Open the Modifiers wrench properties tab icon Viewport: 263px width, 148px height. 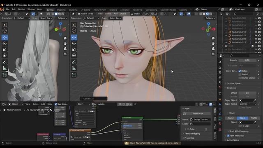(x=220, y=104)
